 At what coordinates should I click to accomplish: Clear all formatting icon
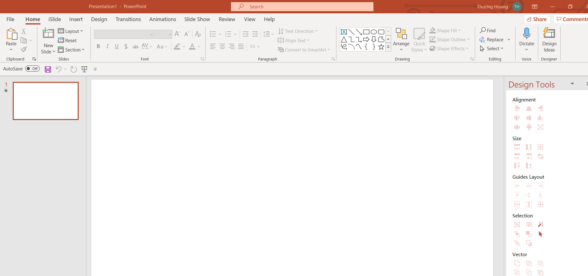point(198,34)
